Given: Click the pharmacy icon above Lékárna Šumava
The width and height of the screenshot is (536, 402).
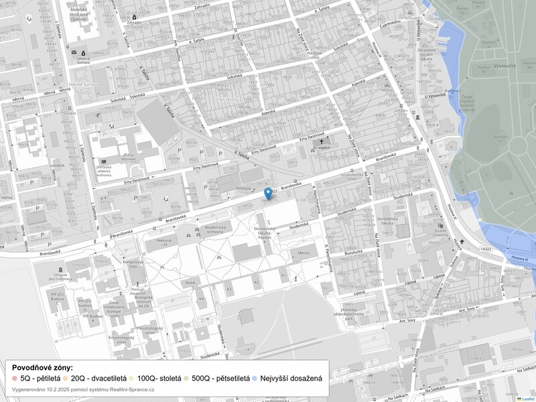Looking at the screenshot, I should pyautogui.click(x=83, y=52).
